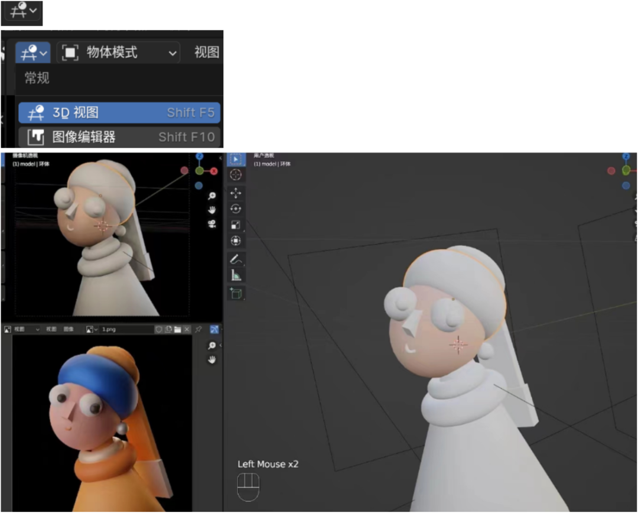Choose the Move tool in toolbar

(x=236, y=193)
